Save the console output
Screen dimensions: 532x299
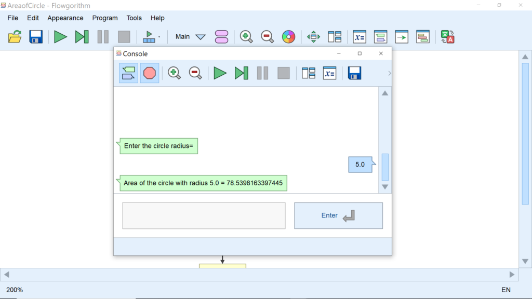pyautogui.click(x=354, y=73)
